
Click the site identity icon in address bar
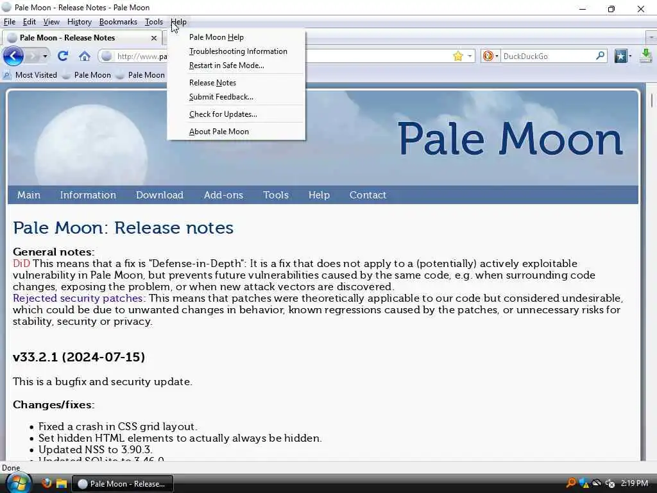[x=107, y=56]
